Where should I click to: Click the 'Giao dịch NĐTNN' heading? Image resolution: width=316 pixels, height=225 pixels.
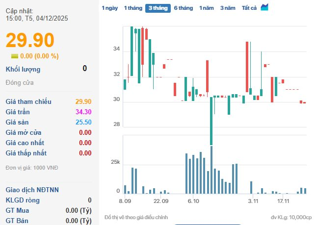point(32,190)
